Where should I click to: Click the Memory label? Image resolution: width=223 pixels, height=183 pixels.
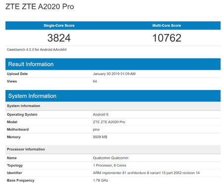(x=14, y=137)
